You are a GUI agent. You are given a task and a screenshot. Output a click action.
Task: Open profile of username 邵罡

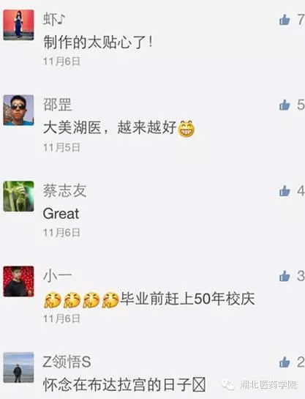58,105
